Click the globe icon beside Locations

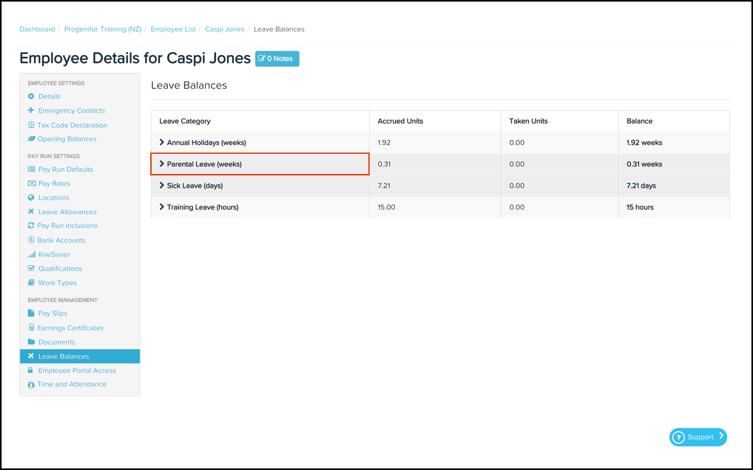pos(31,198)
